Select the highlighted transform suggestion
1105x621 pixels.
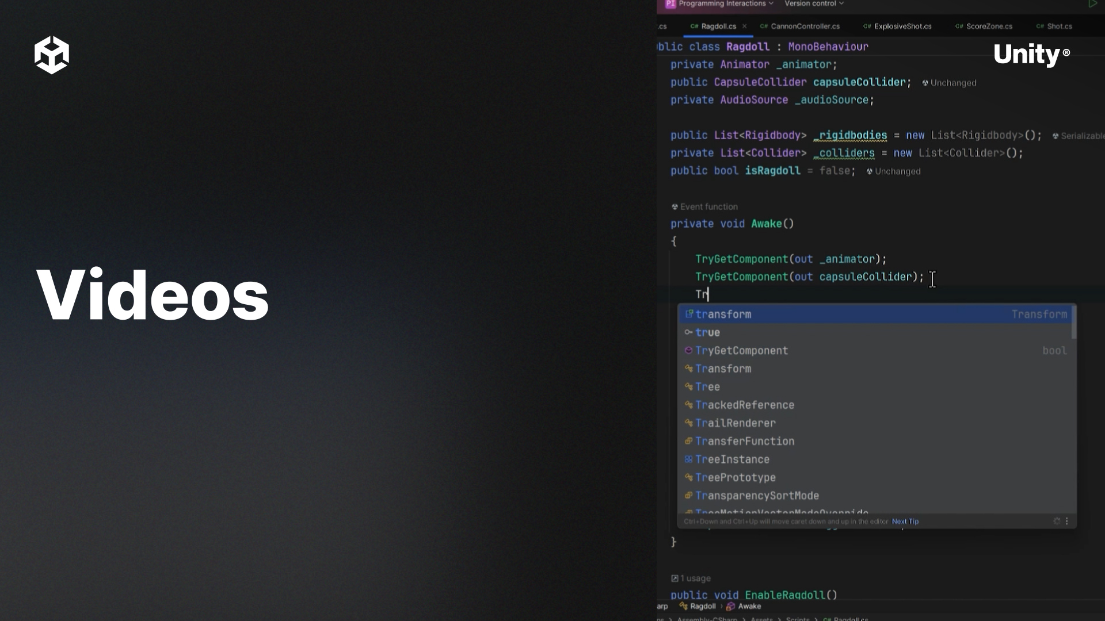(x=723, y=315)
